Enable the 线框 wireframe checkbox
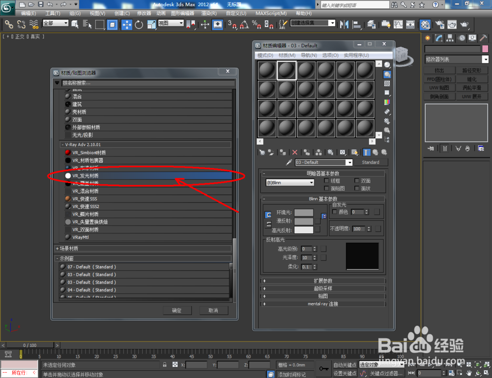 [326, 181]
